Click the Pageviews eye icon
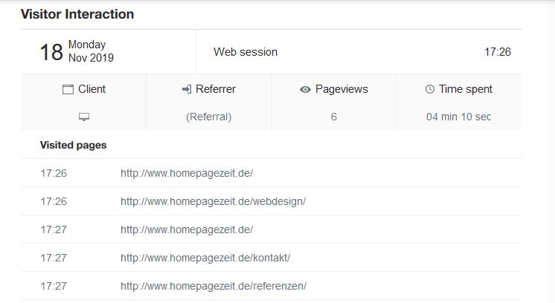555x303 pixels. [305, 89]
